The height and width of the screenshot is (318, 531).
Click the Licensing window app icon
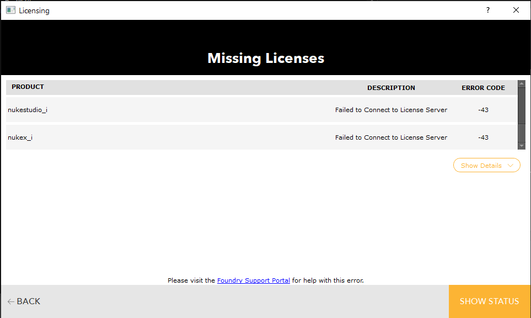pos(10,10)
